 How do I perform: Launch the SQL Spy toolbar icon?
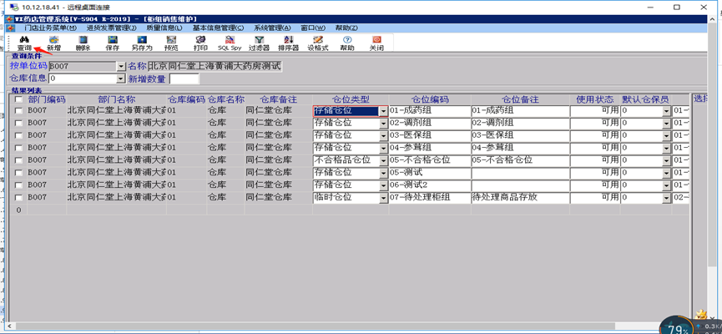[x=230, y=40]
